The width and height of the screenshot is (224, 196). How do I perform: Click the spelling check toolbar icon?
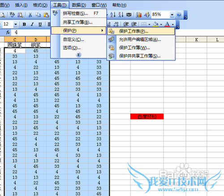tap(12, 15)
